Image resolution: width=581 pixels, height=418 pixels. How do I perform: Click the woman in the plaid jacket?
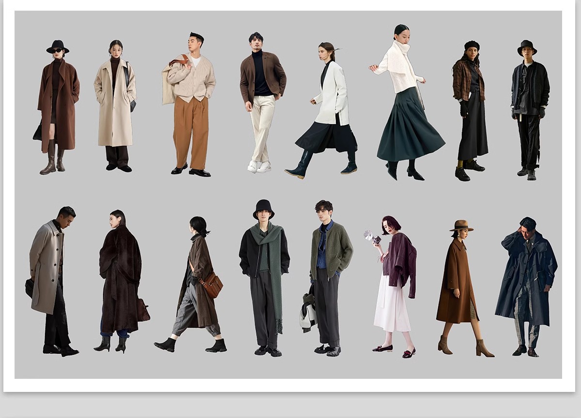(x=469, y=106)
